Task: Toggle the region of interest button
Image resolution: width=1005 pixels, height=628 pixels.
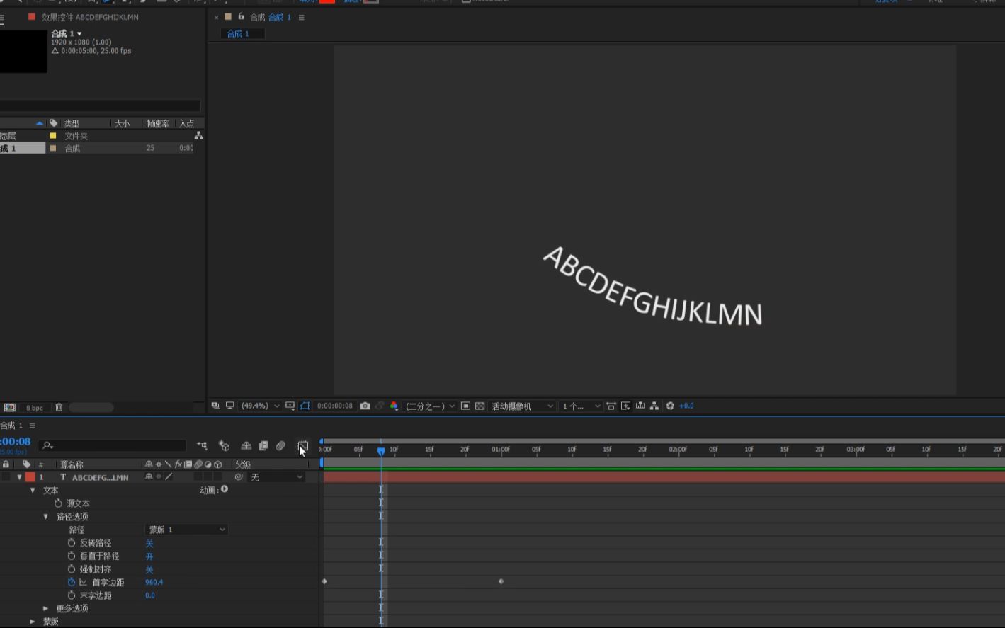Action: (465, 406)
